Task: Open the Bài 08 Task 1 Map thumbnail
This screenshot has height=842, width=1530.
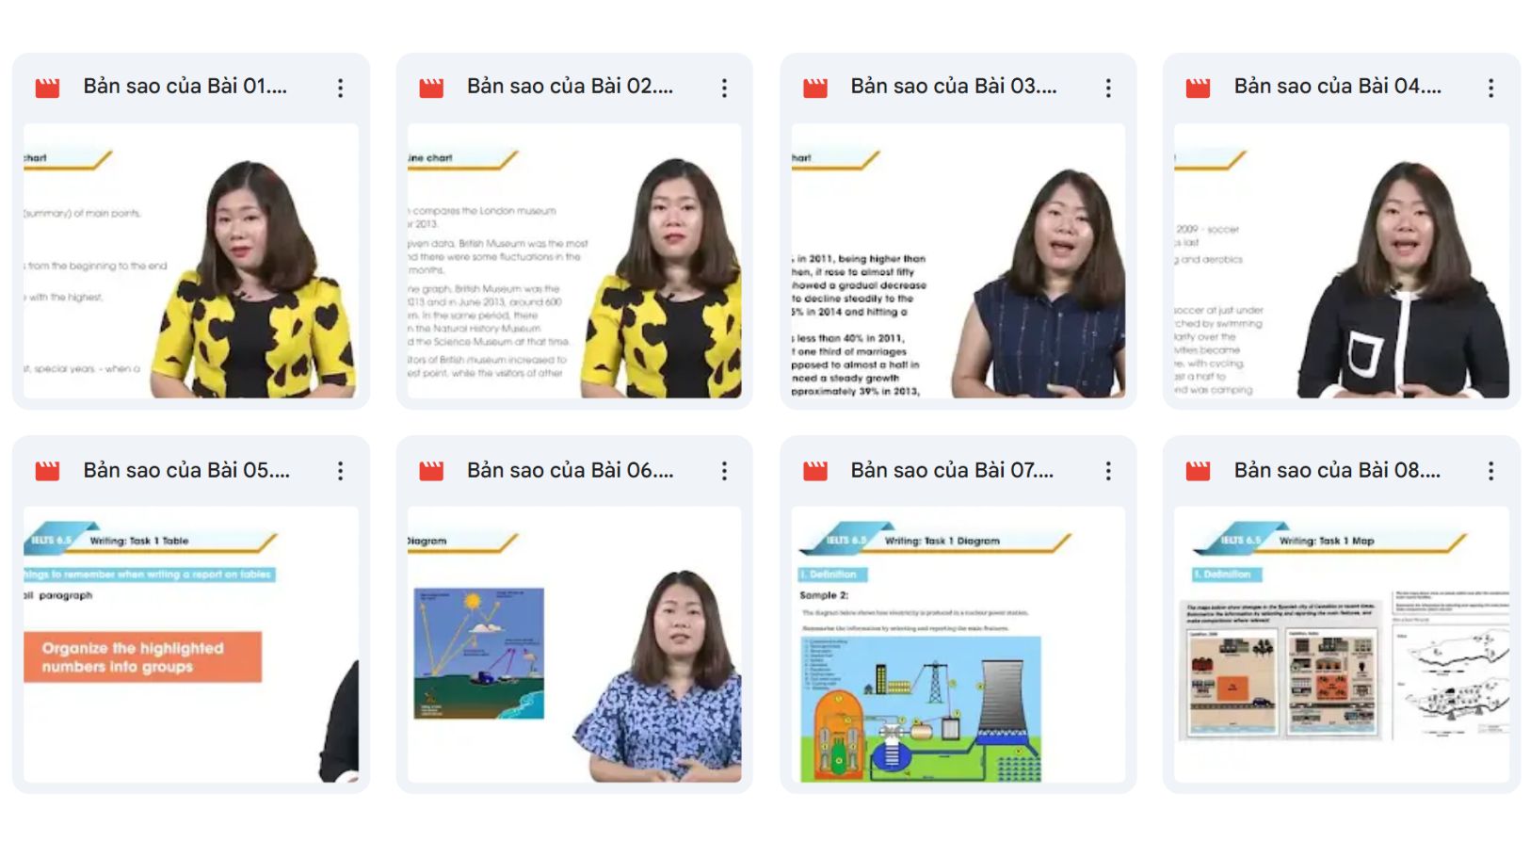Action: (x=1342, y=644)
